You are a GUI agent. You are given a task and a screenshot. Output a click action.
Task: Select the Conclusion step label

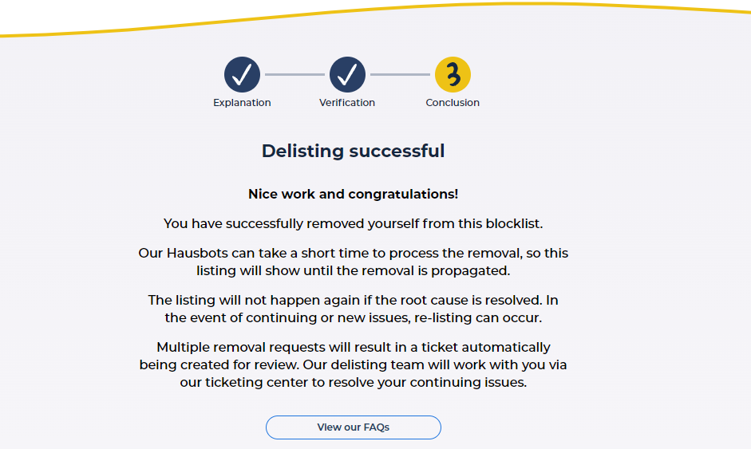(x=453, y=103)
